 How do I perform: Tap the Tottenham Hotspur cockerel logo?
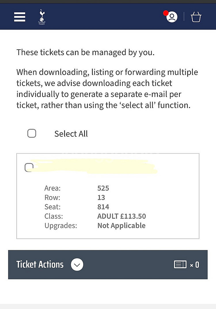click(x=42, y=17)
